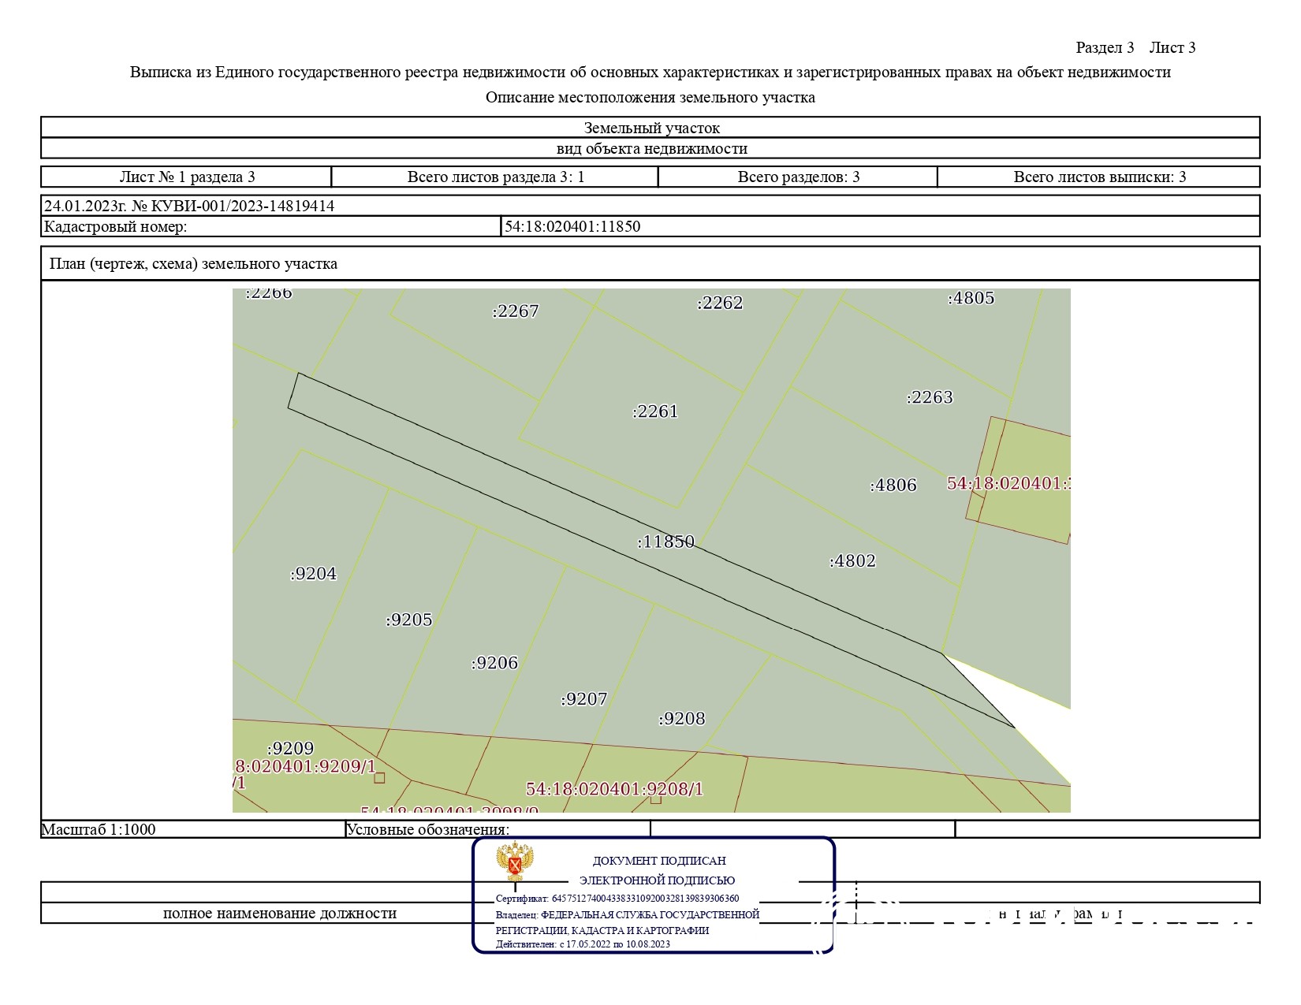Viewport: 1301px width, 1005px height.
Task: Click the red label 54:18:020401 beside parcel :4806
Action: click(1008, 483)
